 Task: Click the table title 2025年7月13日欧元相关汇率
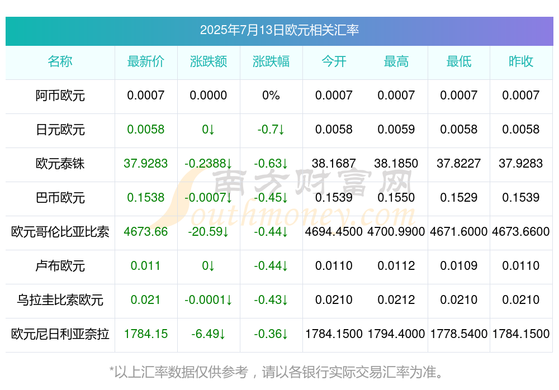point(279,30)
